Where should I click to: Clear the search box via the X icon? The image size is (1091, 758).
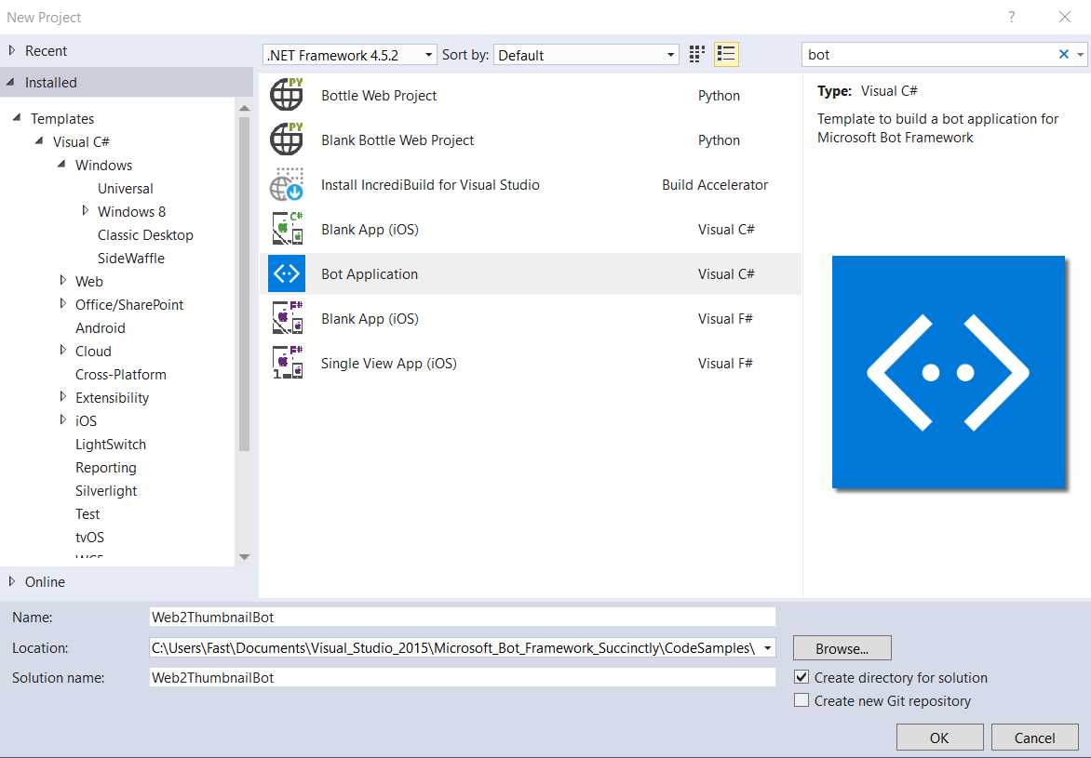[x=1062, y=54]
